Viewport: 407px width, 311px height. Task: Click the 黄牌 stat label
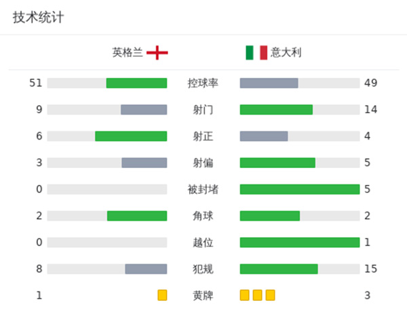point(203,295)
